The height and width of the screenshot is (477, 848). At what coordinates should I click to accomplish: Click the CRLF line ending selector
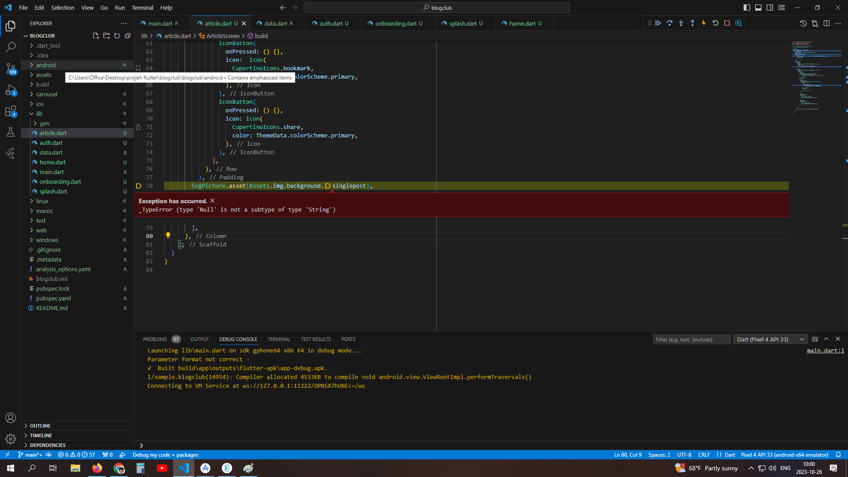pos(704,455)
